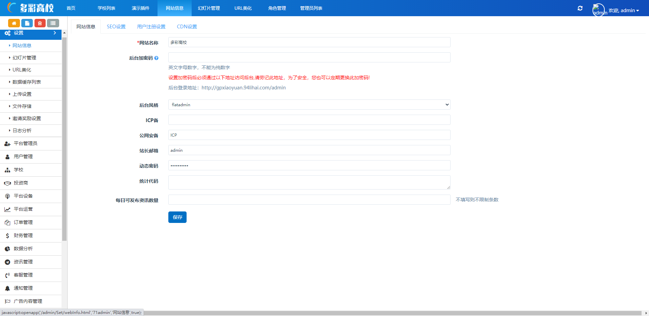Select the 网站信息 content tab
This screenshot has width=649, height=316.
pos(86,27)
